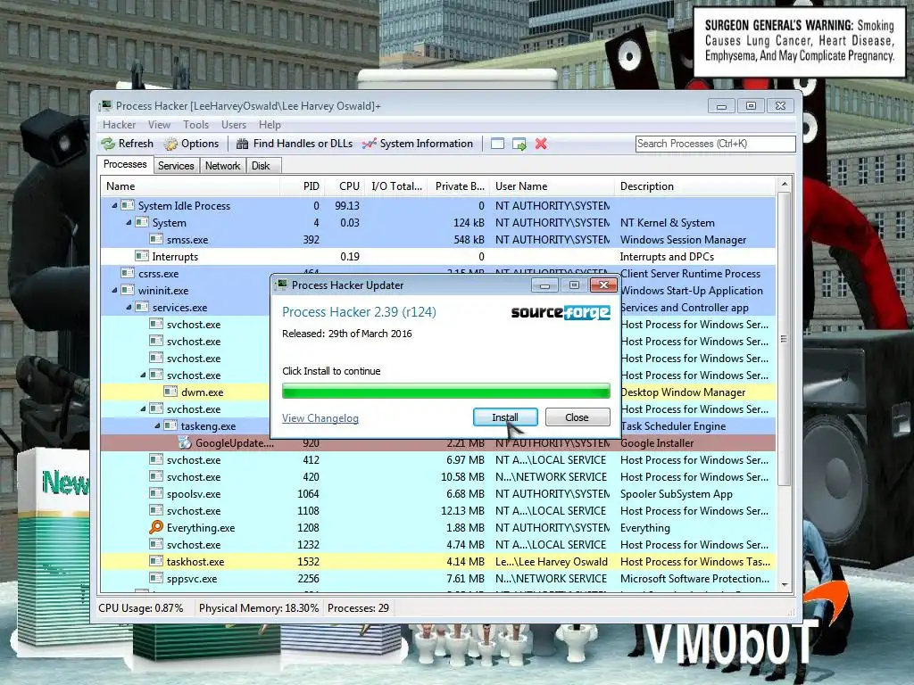914x685 pixels.
Task: Select the Processes tab
Action: 125,164
